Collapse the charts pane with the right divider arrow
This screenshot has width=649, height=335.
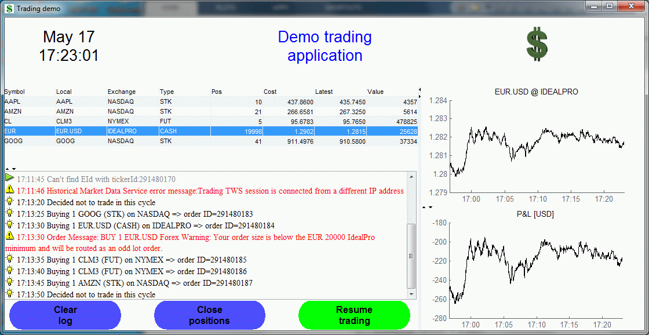420,96
